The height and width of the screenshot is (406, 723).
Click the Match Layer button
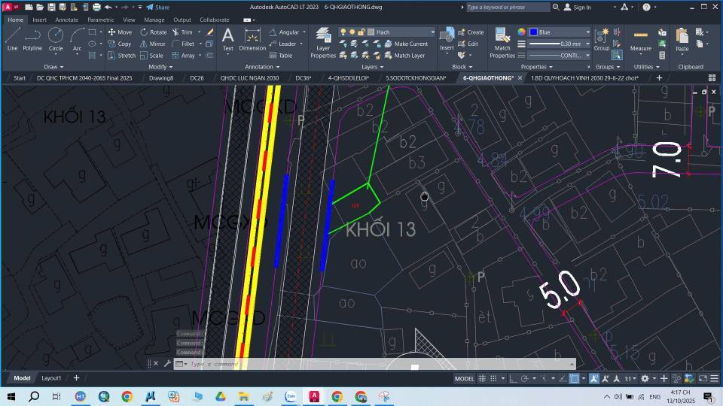coord(405,55)
